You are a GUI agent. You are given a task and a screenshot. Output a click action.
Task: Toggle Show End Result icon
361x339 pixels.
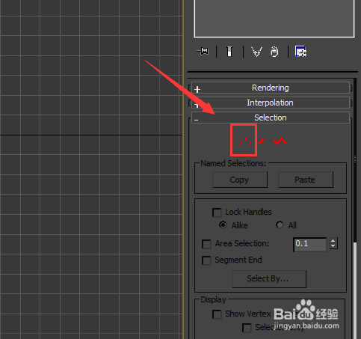tap(229, 52)
